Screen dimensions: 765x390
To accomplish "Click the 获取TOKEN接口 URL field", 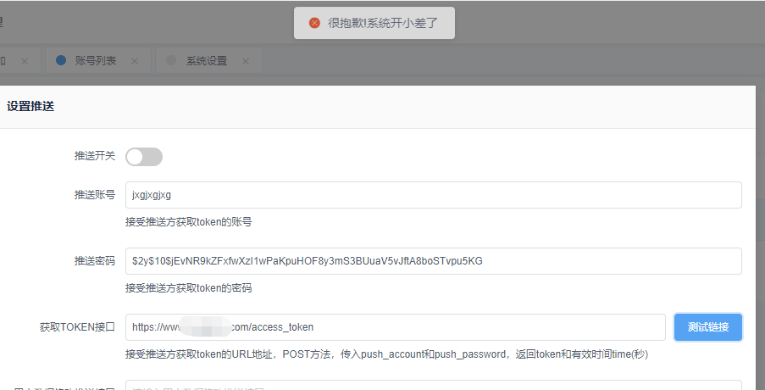I will point(395,327).
